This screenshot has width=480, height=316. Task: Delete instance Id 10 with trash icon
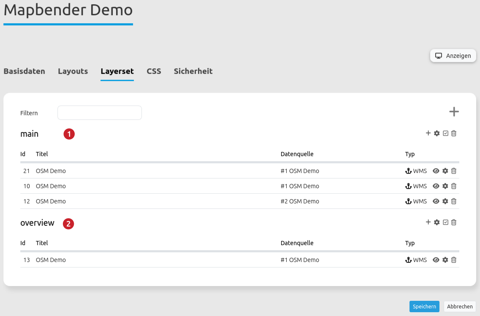pos(454,186)
